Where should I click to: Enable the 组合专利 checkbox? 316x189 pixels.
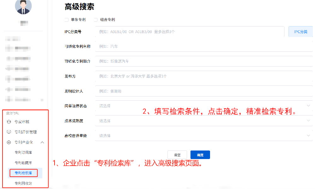(96, 20)
